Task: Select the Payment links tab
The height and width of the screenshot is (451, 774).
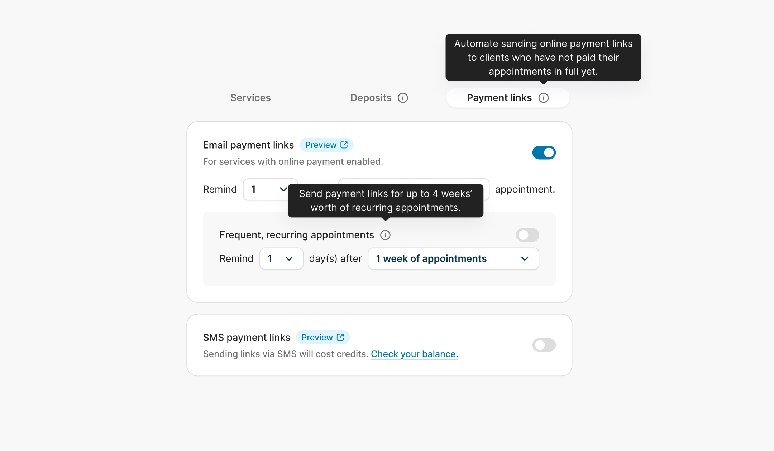Action: coord(499,98)
